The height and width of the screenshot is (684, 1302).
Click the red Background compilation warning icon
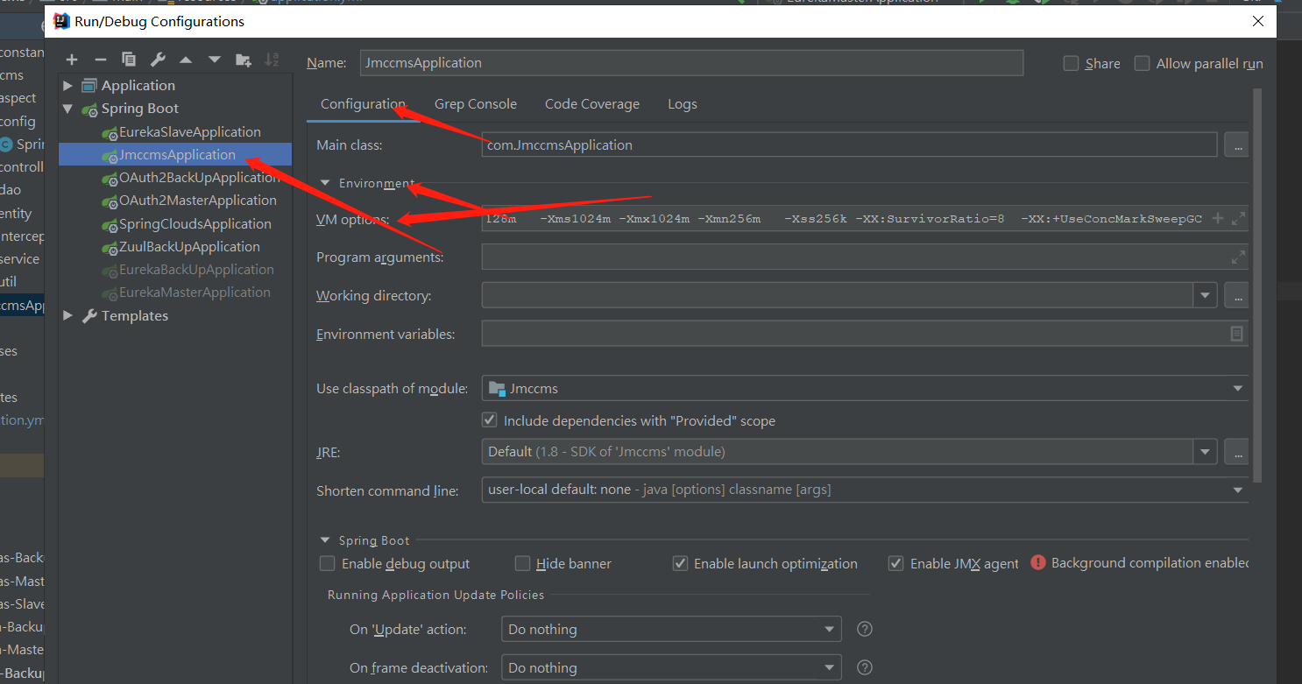point(1038,563)
